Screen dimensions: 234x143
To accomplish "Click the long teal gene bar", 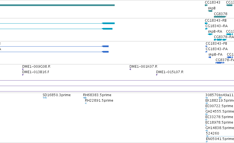I will click(57, 5).
